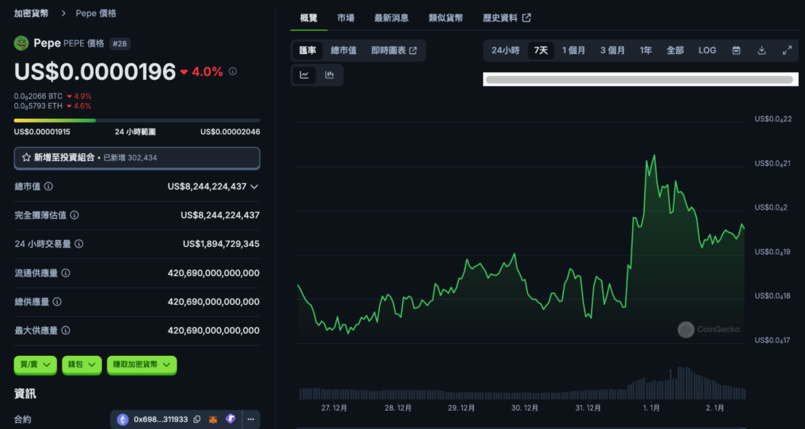805x429 pixels.
Task: Expand the 買/賣 dropdown
Action: [35, 365]
